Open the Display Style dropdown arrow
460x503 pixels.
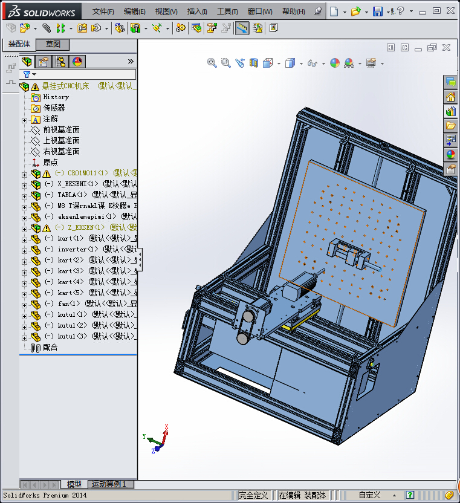(x=301, y=63)
